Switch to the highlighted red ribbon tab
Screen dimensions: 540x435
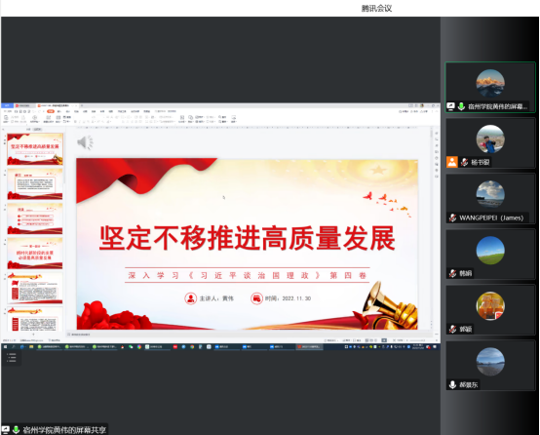[51, 111]
